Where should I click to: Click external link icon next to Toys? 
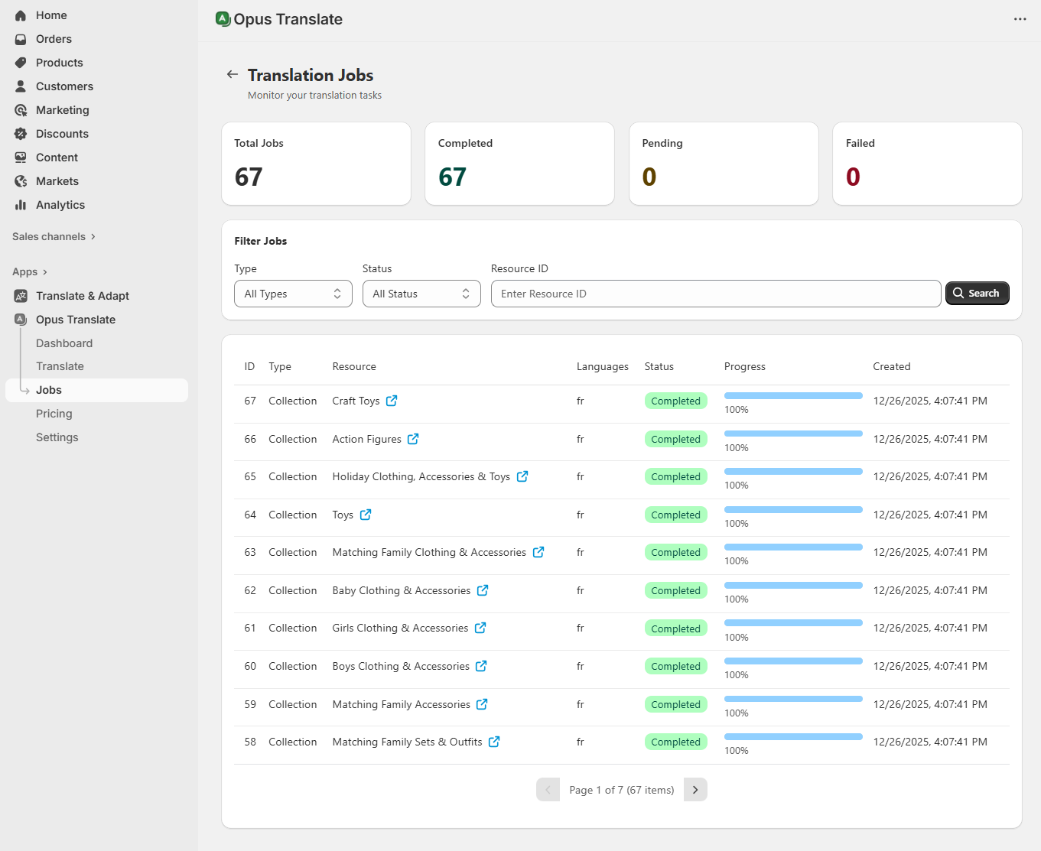click(366, 515)
